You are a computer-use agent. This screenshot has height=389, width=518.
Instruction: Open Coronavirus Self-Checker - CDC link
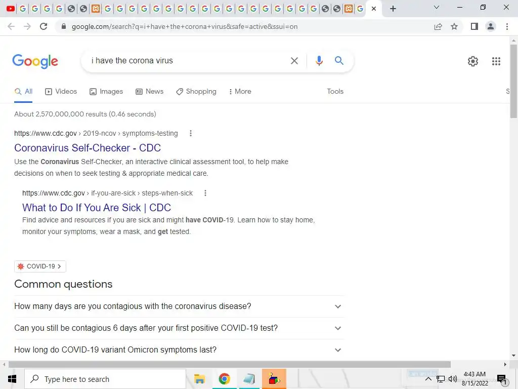[x=88, y=148]
